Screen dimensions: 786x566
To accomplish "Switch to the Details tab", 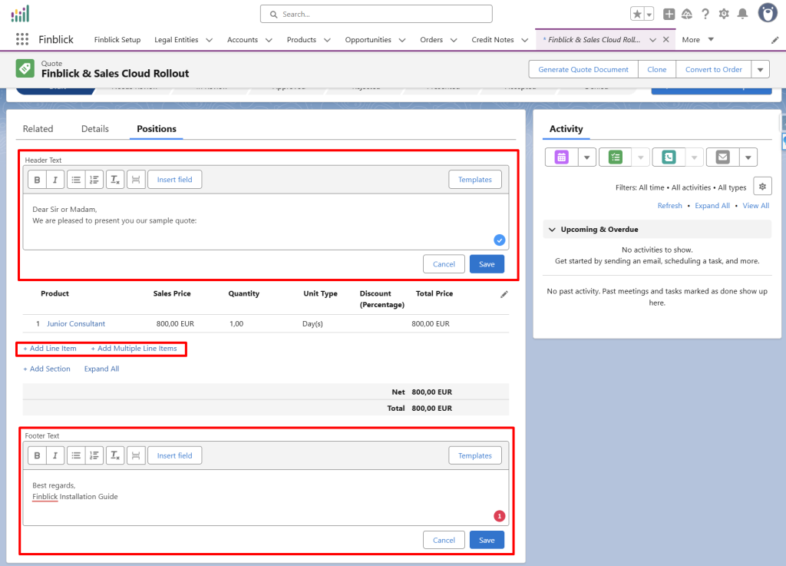I will click(95, 129).
